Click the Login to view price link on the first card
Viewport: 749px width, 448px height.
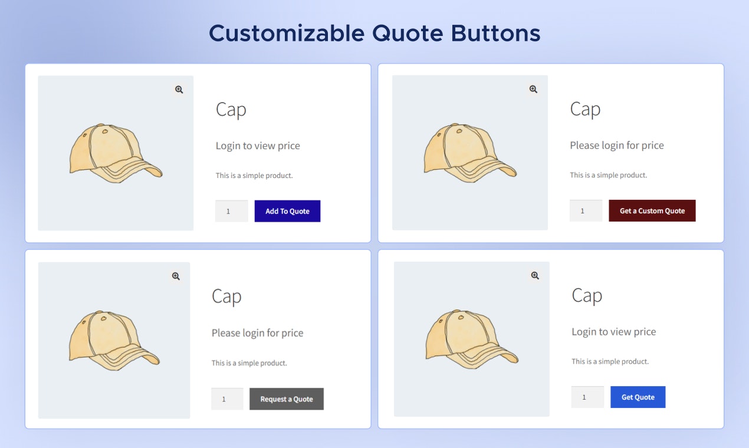(x=258, y=146)
